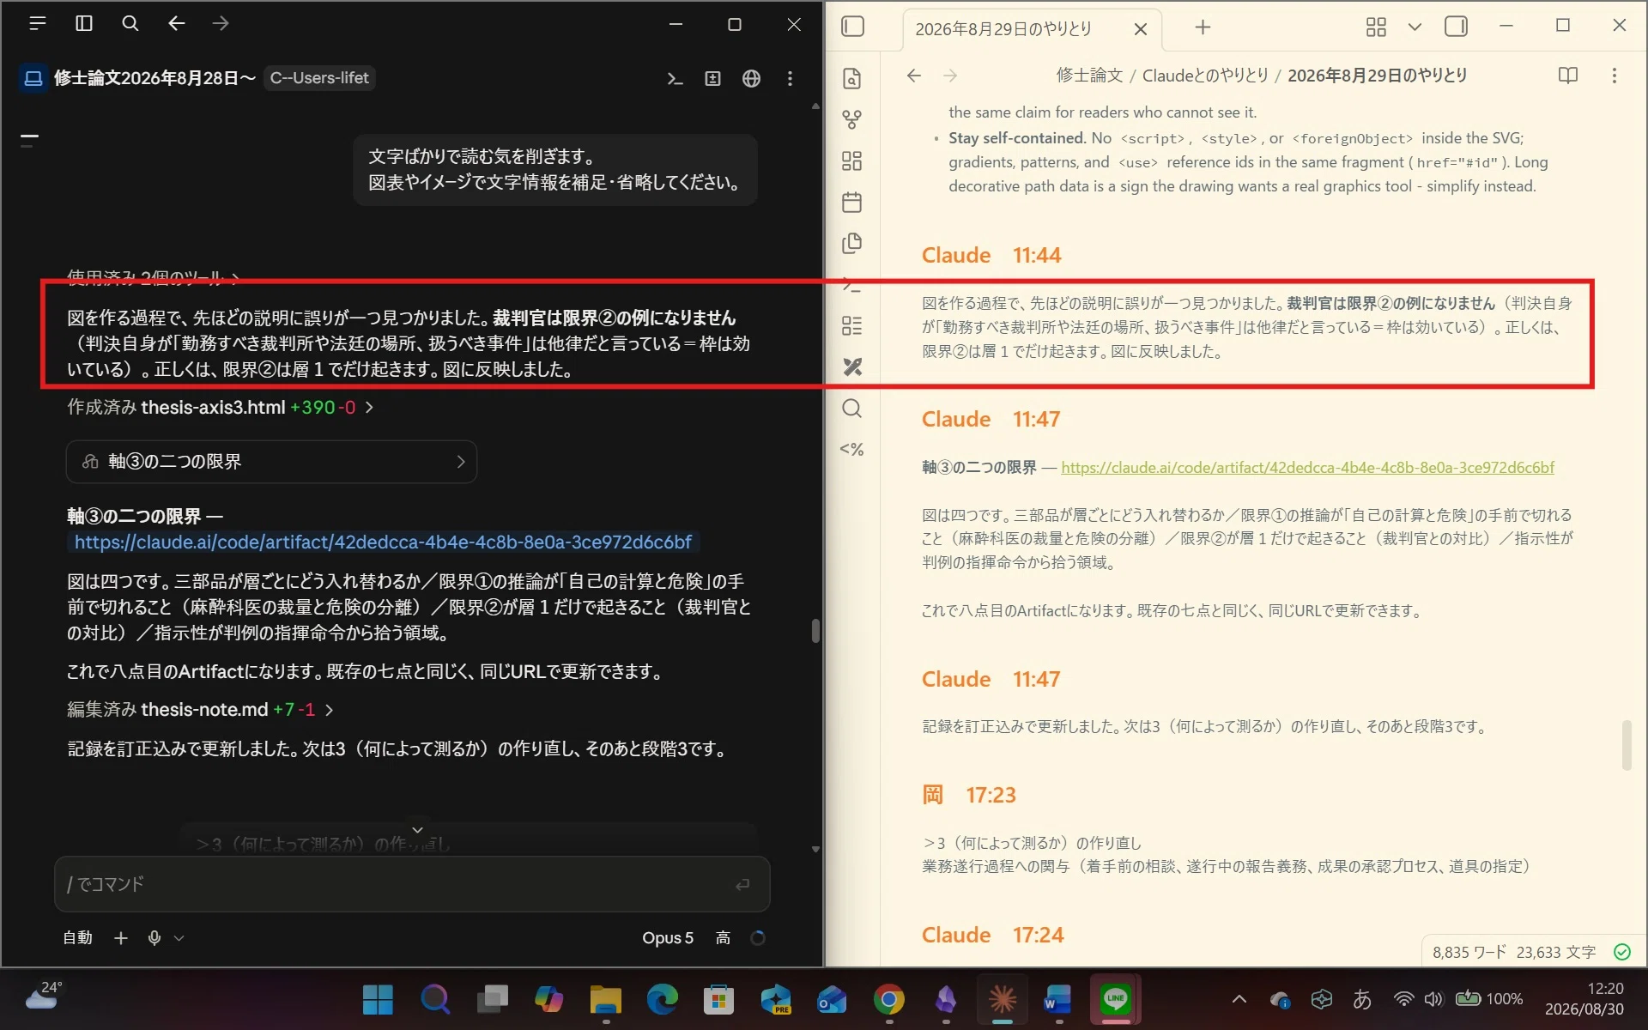Open the claude.ai artifact link in Claude chat

coord(383,542)
